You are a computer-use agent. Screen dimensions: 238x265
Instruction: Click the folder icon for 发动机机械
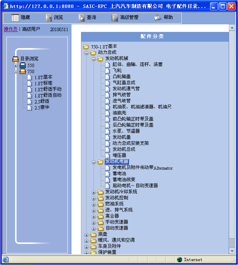100,59
